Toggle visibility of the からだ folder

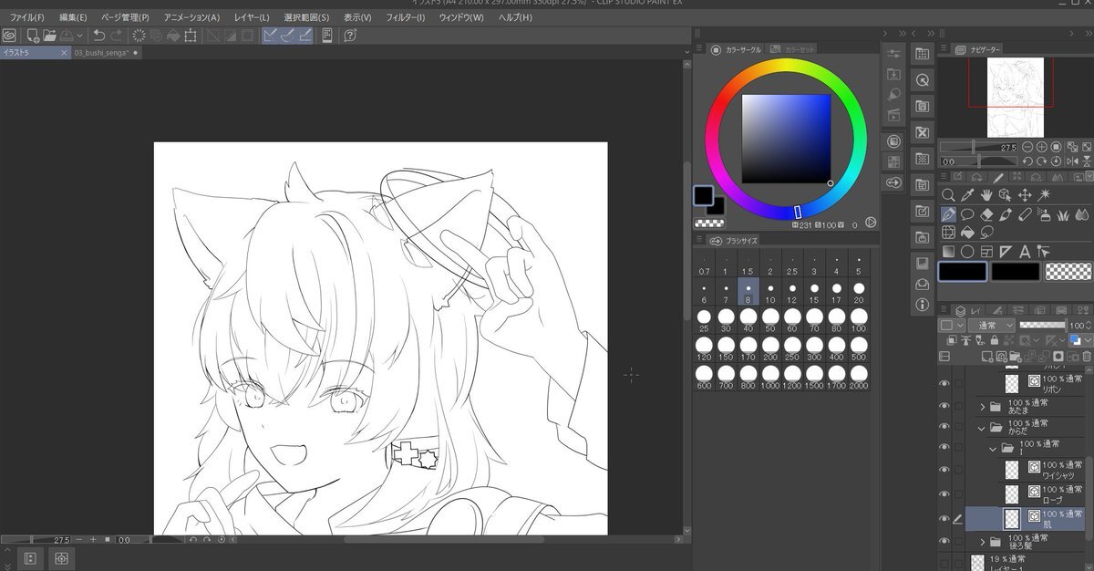click(944, 426)
